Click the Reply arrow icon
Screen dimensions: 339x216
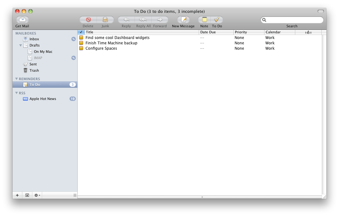(x=126, y=20)
